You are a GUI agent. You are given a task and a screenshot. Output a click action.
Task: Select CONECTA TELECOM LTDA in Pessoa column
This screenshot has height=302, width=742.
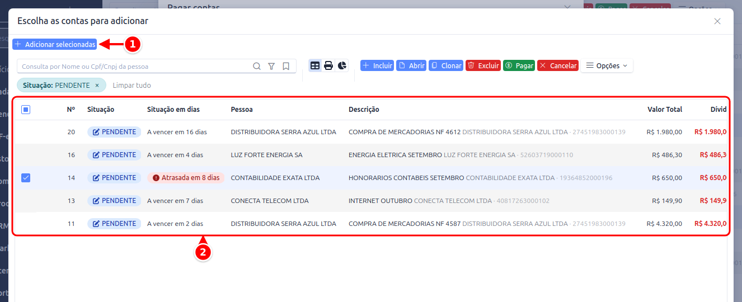click(270, 201)
